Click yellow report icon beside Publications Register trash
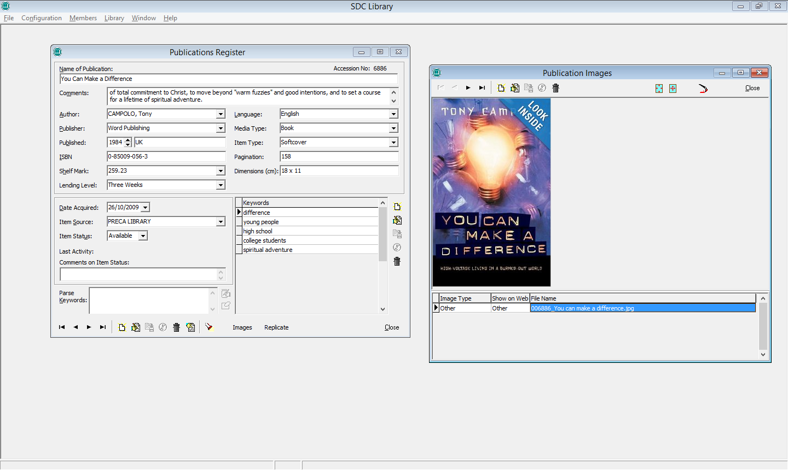 pyautogui.click(x=190, y=327)
